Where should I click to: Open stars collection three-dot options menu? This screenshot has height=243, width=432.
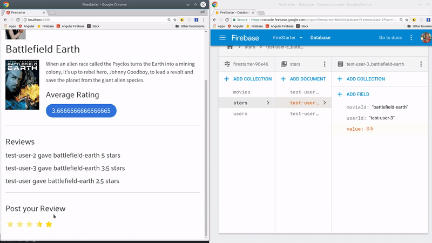tap(325, 64)
